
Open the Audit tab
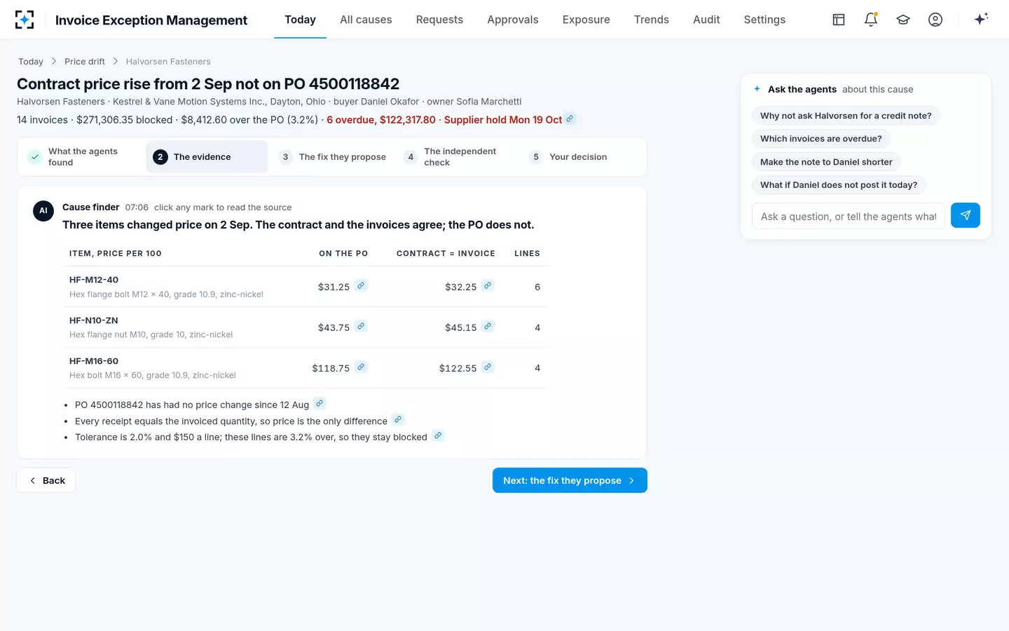pos(706,20)
